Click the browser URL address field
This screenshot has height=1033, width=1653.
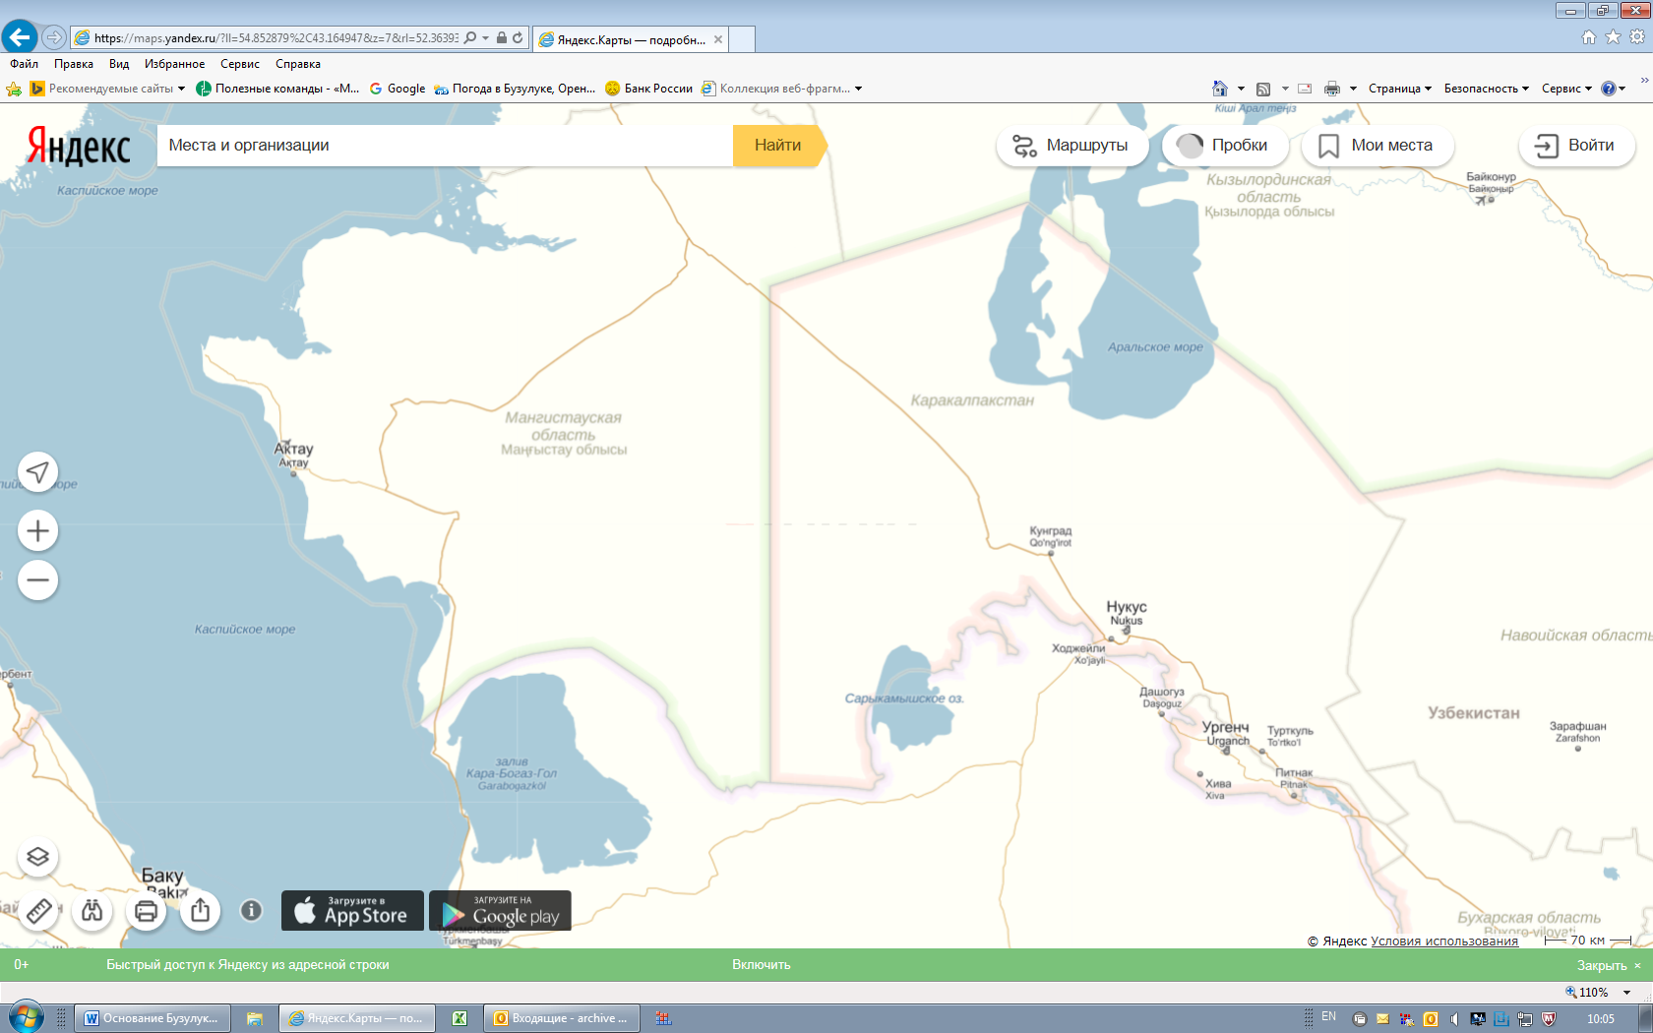tap(276, 38)
